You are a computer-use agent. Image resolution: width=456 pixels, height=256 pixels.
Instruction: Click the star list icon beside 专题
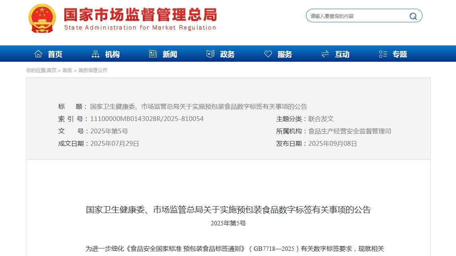(383, 54)
